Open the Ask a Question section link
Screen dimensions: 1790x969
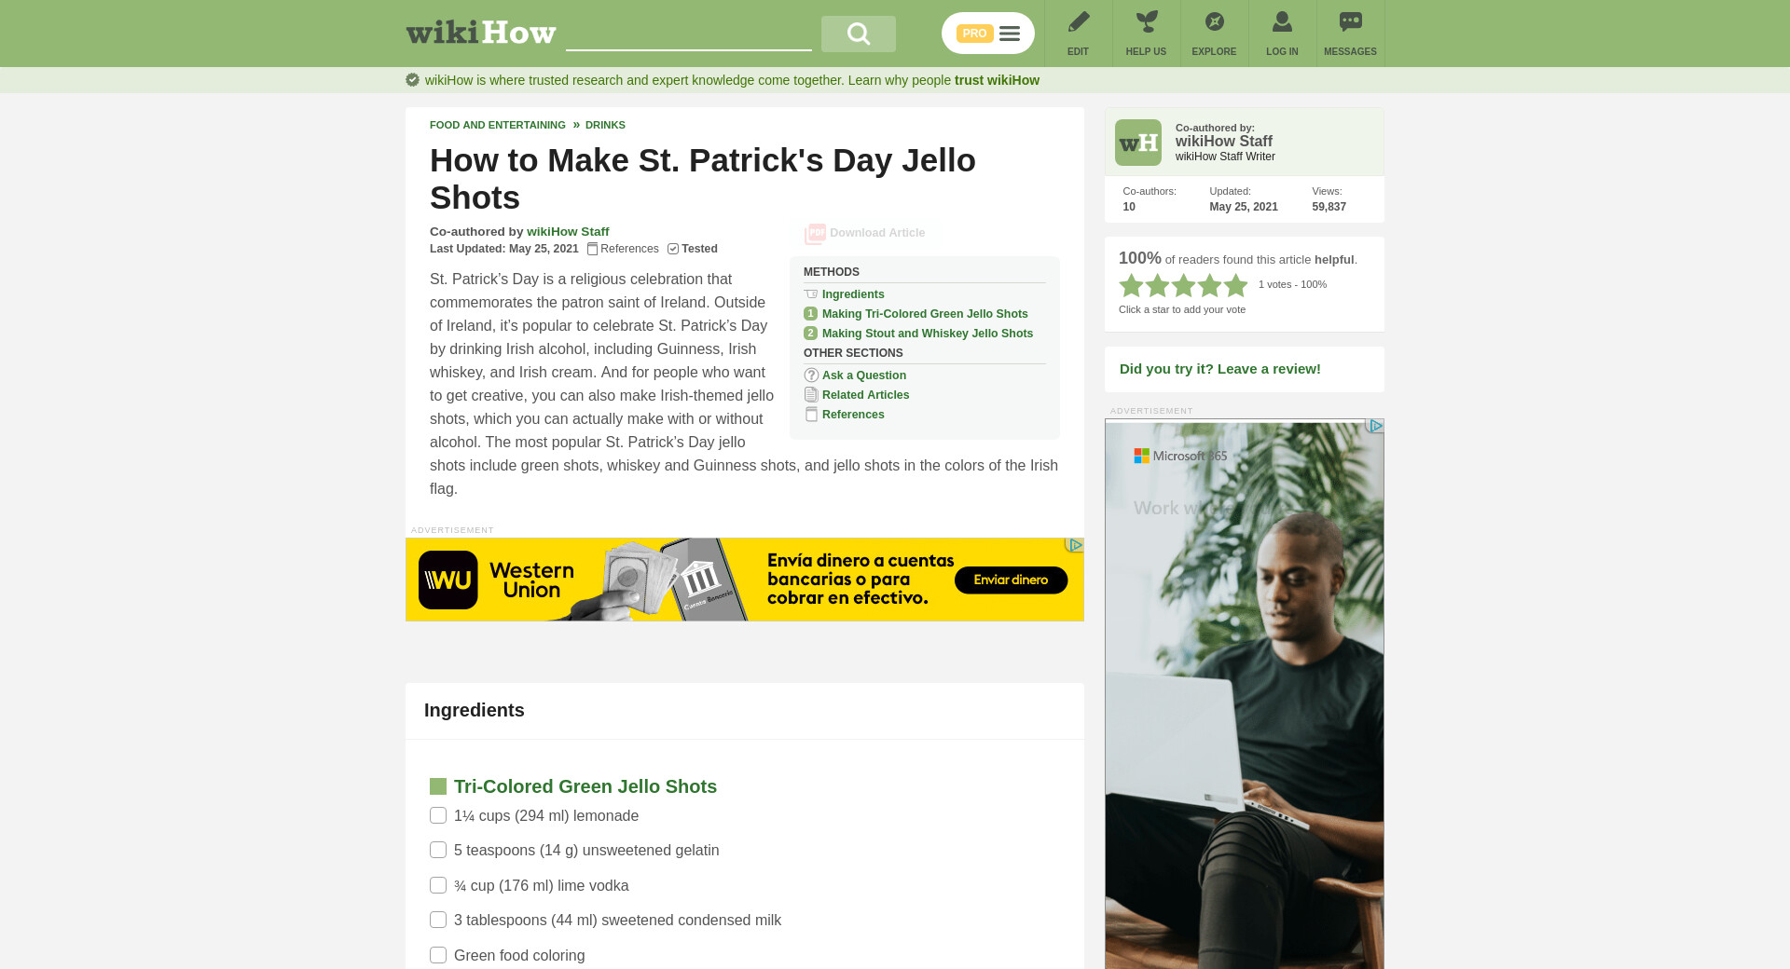864,375
